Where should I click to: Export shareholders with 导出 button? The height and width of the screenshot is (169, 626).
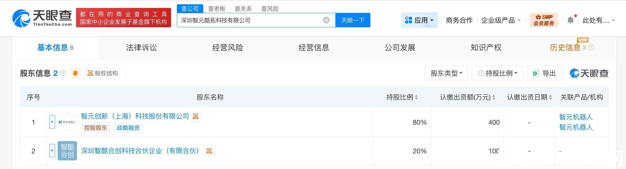544,73
